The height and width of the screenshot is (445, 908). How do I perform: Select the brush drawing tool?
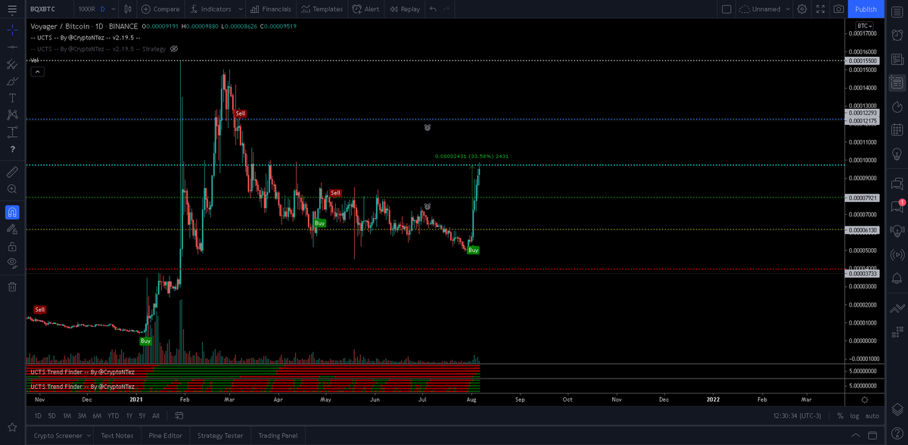[x=12, y=81]
